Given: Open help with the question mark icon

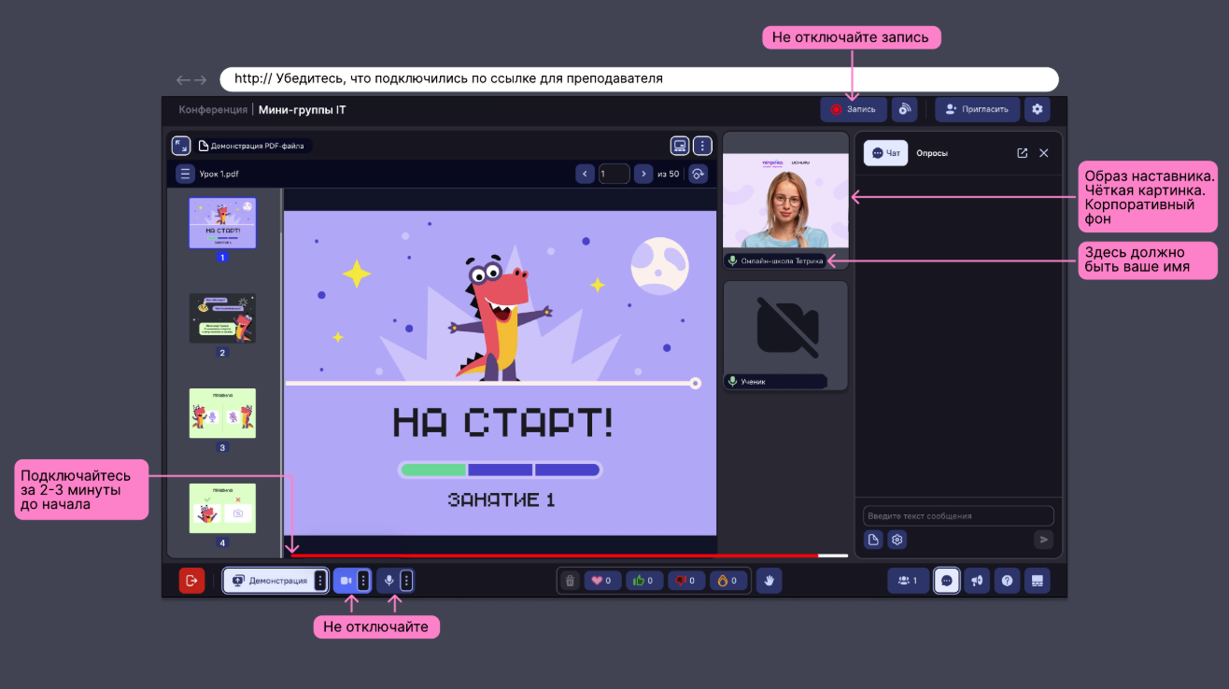Looking at the screenshot, I should tap(1007, 581).
